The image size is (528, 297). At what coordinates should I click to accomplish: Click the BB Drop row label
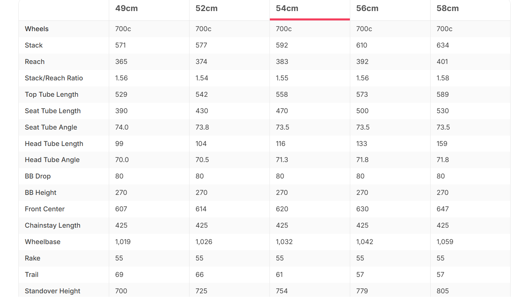[x=38, y=176]
